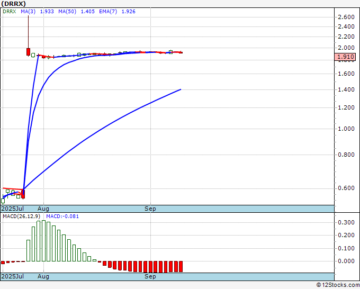The height and width of the screenshot is (289, 360).
Task: Click the MACD(26,12,9) indicator label
Action: (x=21, y=216)
